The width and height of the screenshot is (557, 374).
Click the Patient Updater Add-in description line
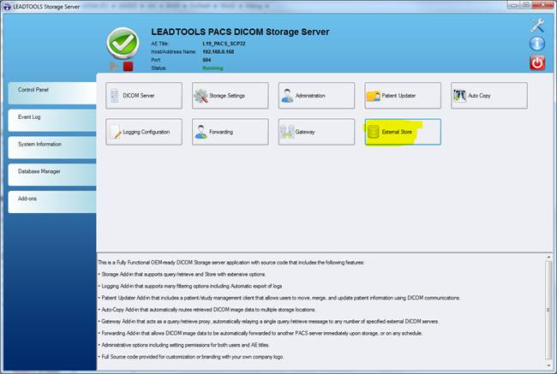[280, 298]
